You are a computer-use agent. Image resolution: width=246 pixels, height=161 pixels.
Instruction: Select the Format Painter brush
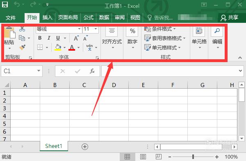pyautogui.click(x=22, y=47)
